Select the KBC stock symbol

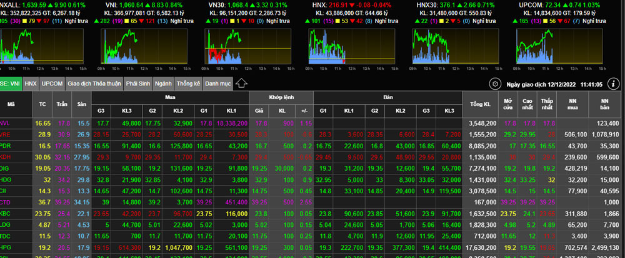tap(6, 213)
